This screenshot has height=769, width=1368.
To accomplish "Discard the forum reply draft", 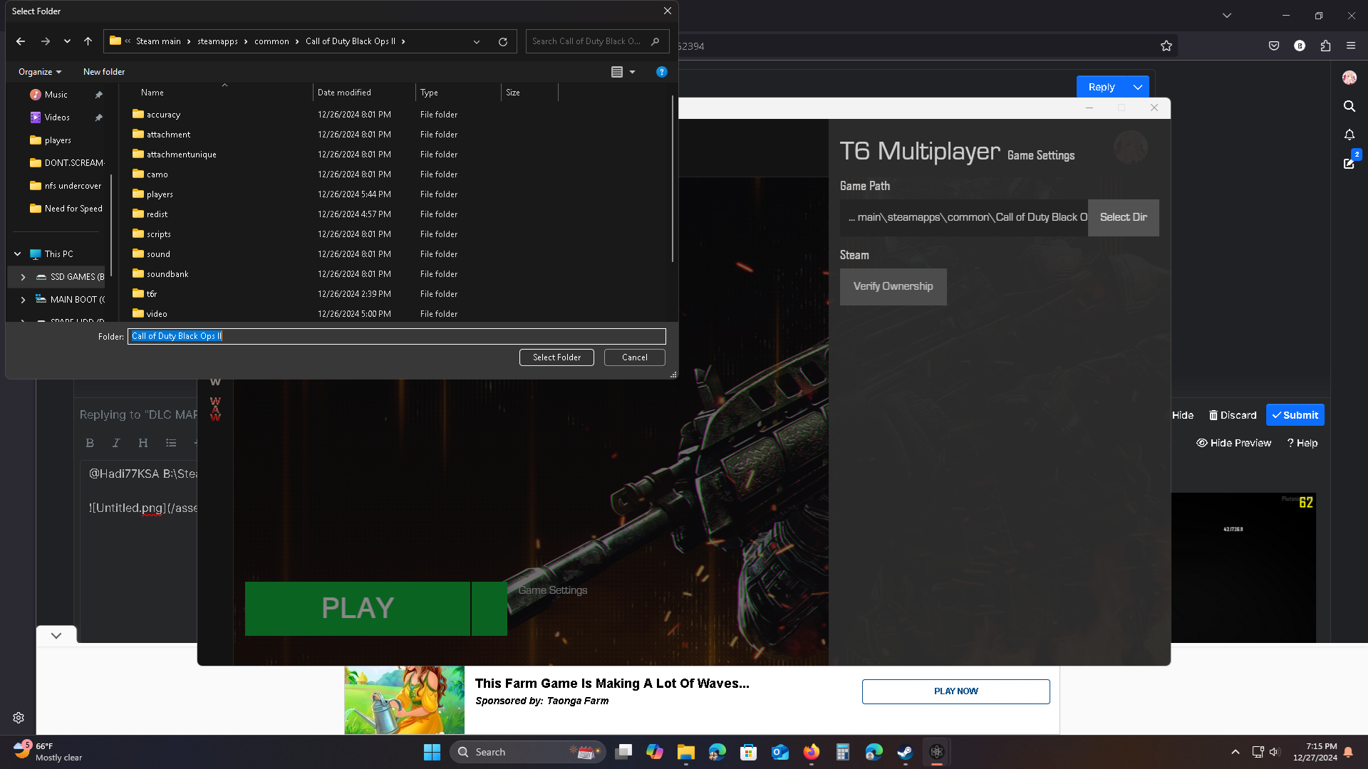I will pyautogui.click(x=1233, y=415).
